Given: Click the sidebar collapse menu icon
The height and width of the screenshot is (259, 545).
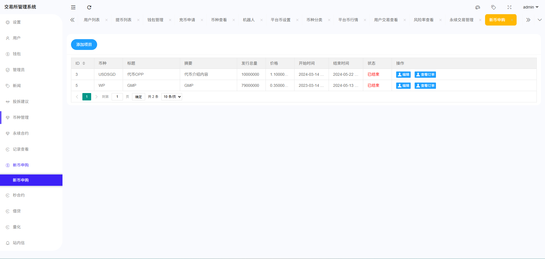Looking at the screenshot, I should click(73, 7).
